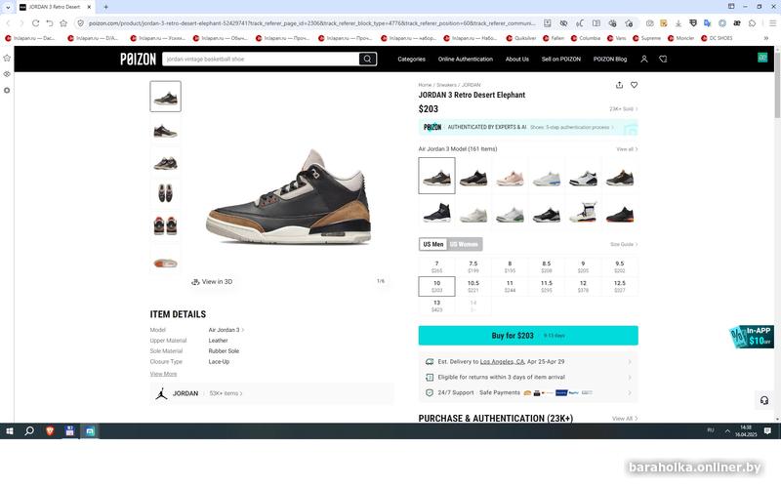Open the wishlist heart icon in header
Viewport: 781px width, 488px height.
663,59
